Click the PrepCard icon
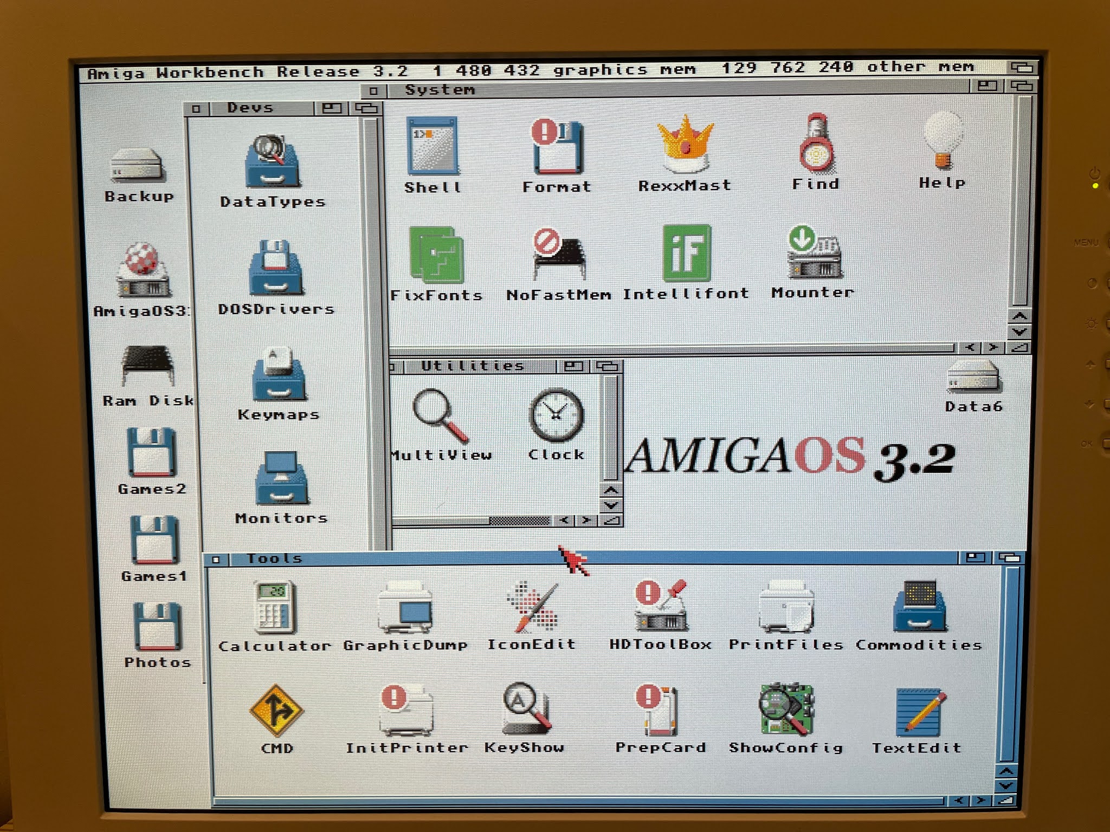1110x832 pixels. tap(657, 711)
